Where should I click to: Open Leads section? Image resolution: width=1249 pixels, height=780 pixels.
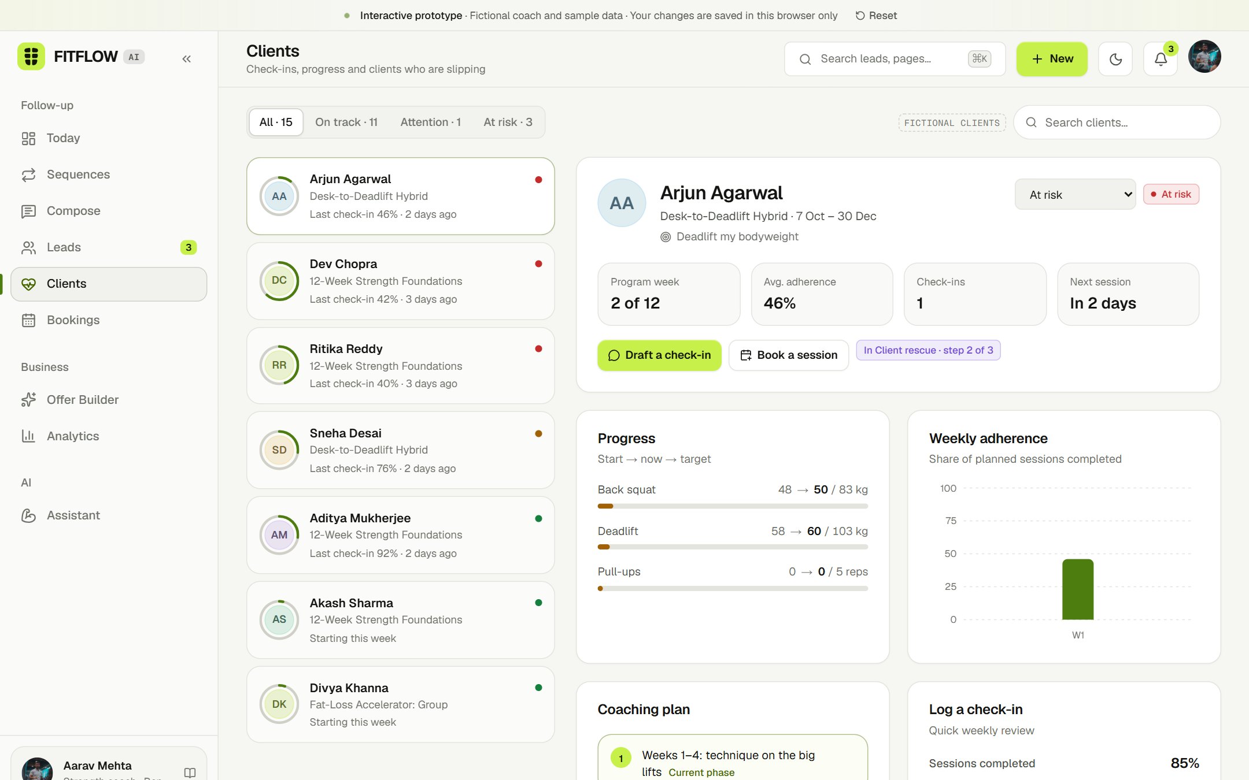pyautogui.click(x=109, y=247)
